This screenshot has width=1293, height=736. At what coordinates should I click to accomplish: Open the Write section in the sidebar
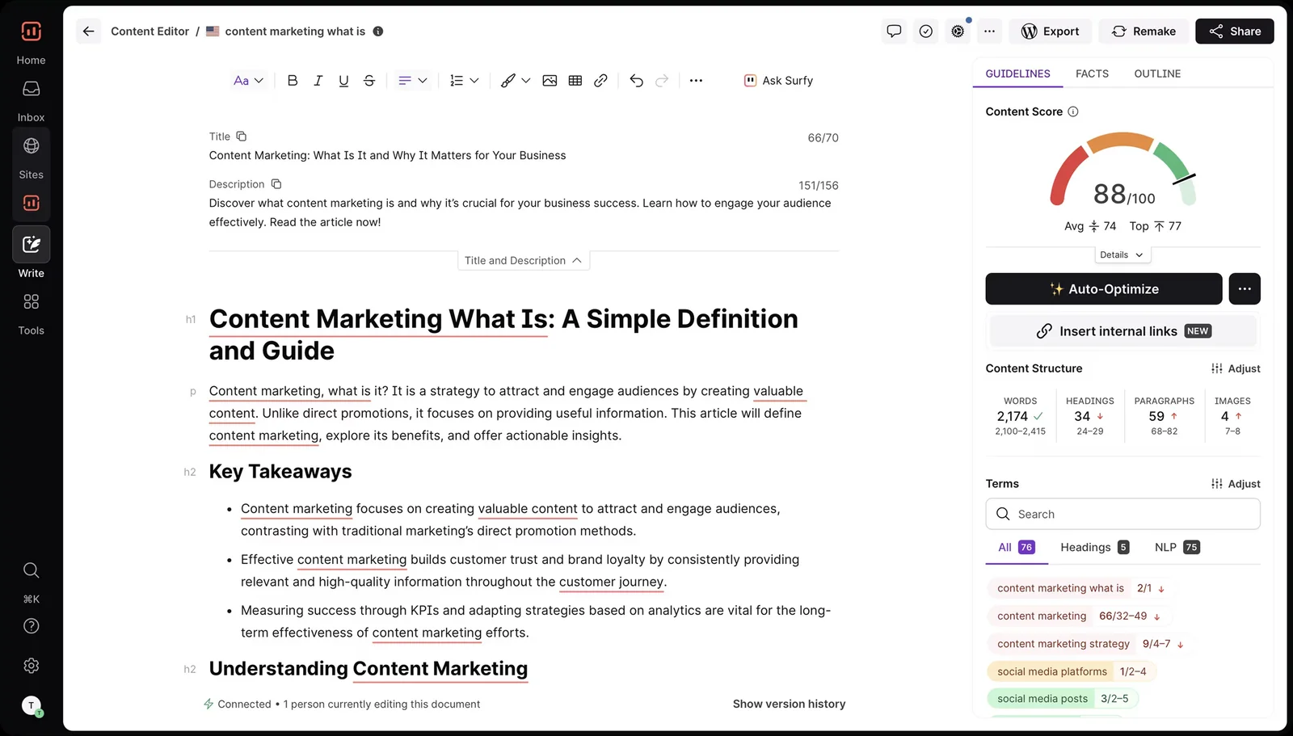point(31,245)
